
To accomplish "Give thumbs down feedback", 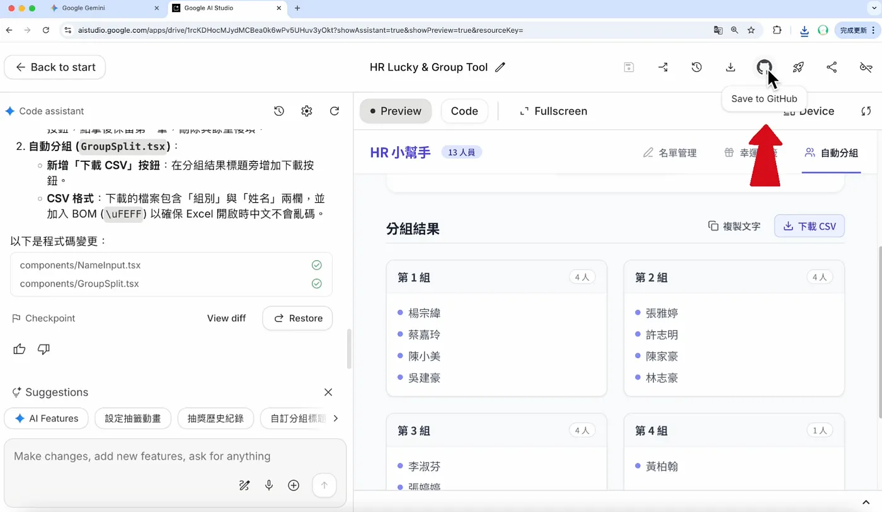I will pyautogui.click(x=43, y=349).
